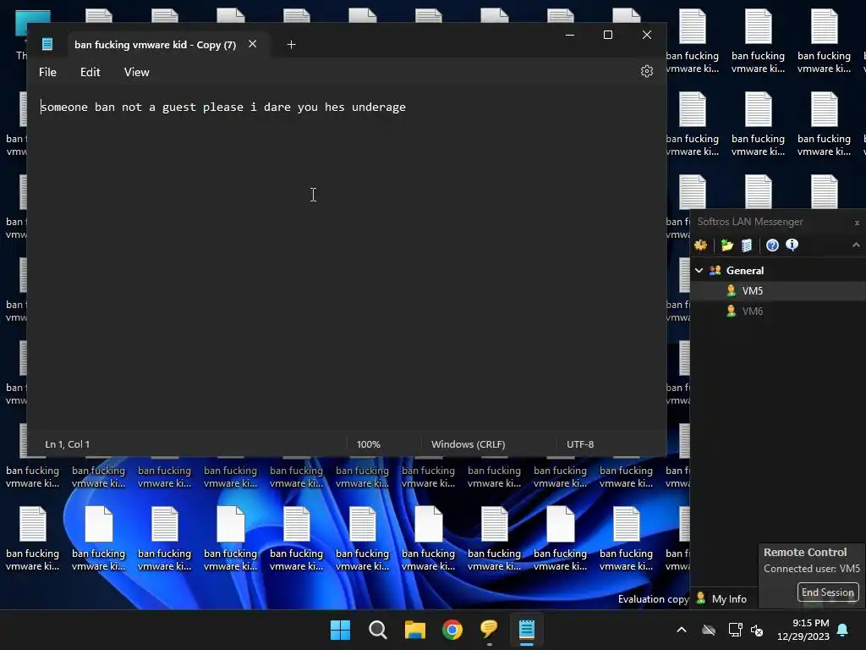Click the OneDrive cloud tray icon
Screen dimensions: 866x650
709,630
